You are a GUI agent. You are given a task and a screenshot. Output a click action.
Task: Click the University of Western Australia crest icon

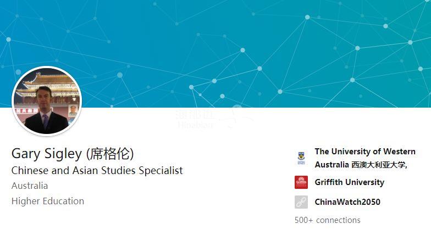pos(301,158)
